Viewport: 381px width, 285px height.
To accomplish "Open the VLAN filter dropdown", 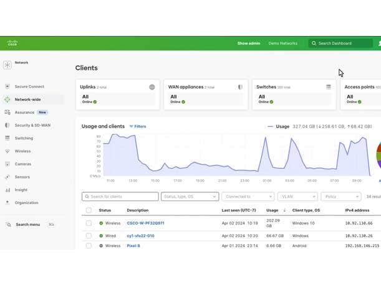I will tap(297, 197).
